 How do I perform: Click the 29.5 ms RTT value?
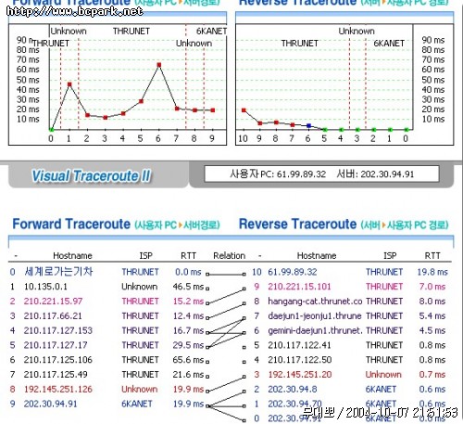click(x=188, y=345)
